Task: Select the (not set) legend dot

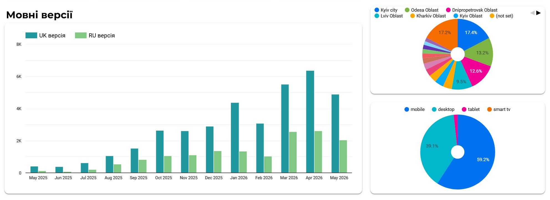Action: pyautogui.click(x=492, y=16)
